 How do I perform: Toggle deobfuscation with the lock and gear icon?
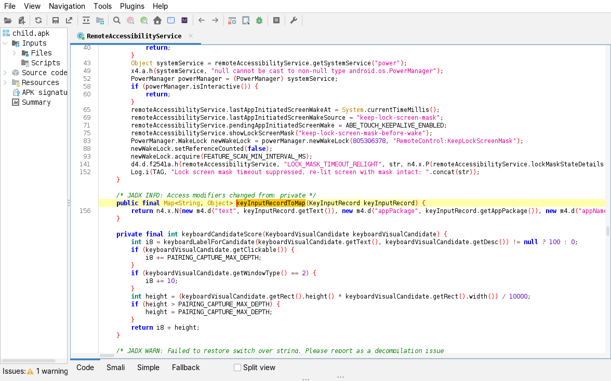[232, 21]
